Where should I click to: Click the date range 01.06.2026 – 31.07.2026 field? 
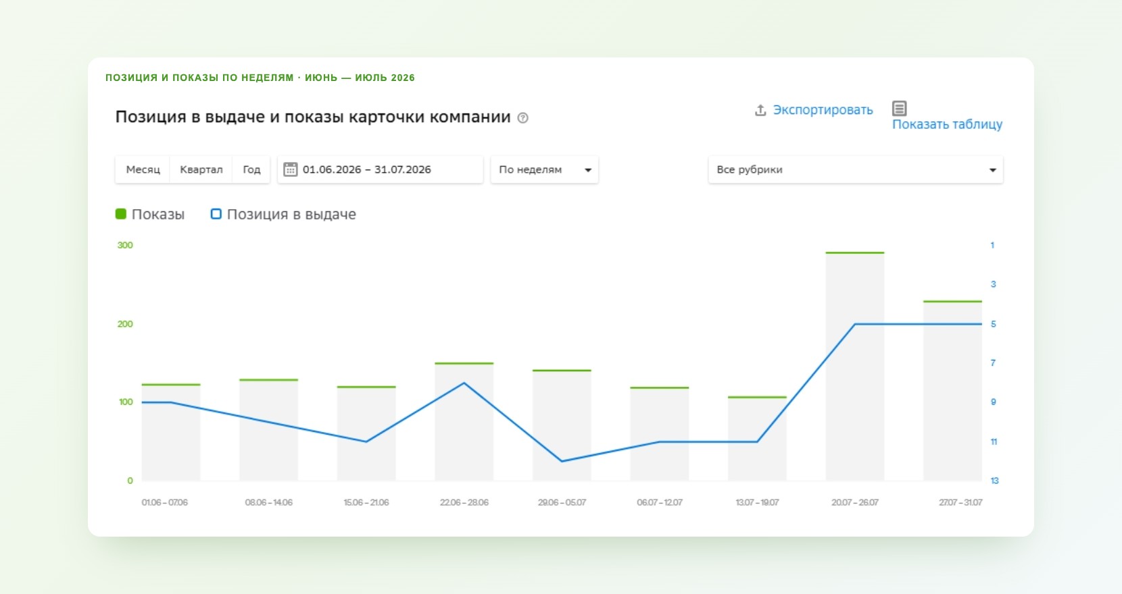point(380,169)
